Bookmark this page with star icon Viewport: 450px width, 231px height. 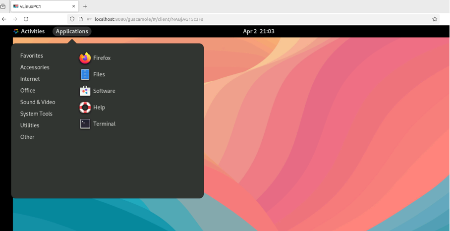(435, 19)
